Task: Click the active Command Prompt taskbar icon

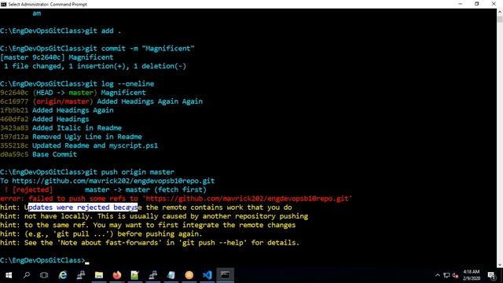Action: (226, 275)
